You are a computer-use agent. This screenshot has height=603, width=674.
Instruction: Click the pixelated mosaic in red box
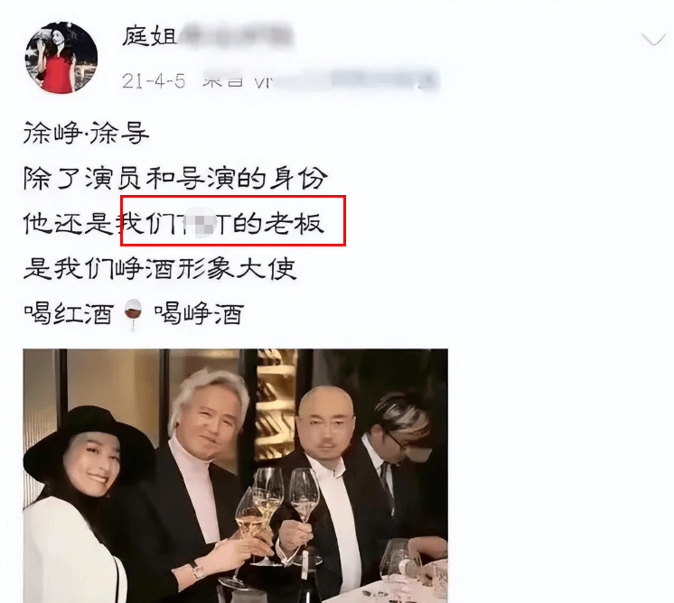pos(203,222)
